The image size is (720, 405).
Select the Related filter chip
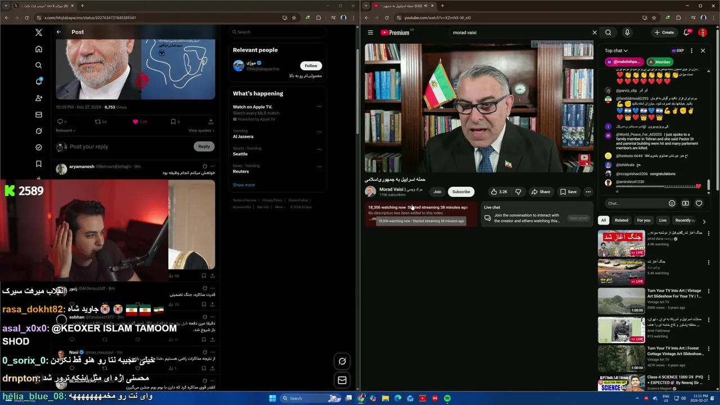pos(622,220)
